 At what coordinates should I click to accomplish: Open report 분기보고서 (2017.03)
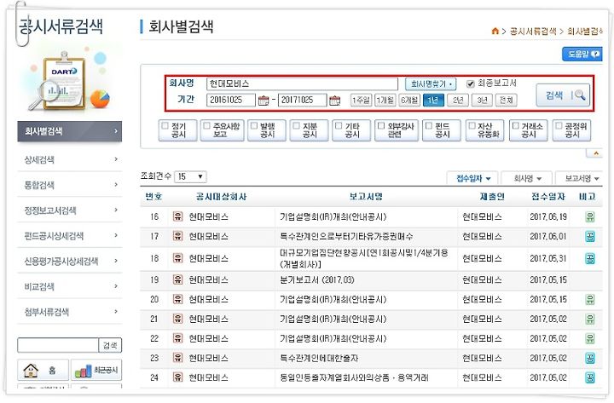(316, 280)
